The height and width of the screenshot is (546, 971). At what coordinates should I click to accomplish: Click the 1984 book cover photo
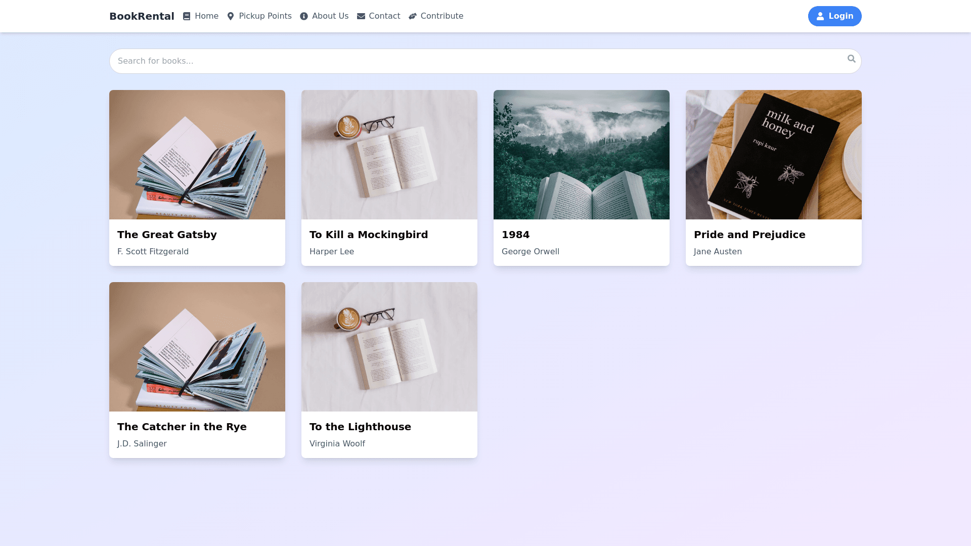[581, 155]
